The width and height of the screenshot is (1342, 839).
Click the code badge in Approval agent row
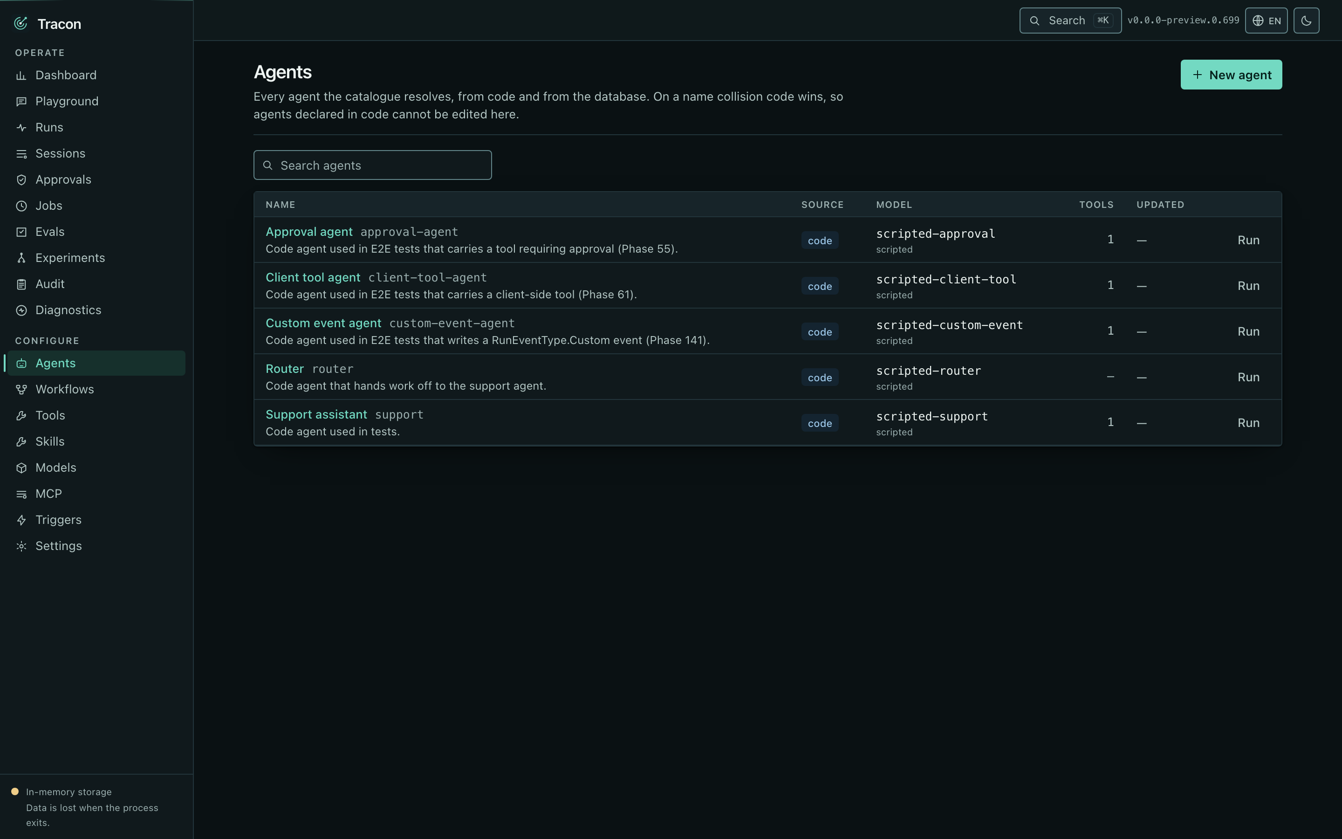coord(820,240)
